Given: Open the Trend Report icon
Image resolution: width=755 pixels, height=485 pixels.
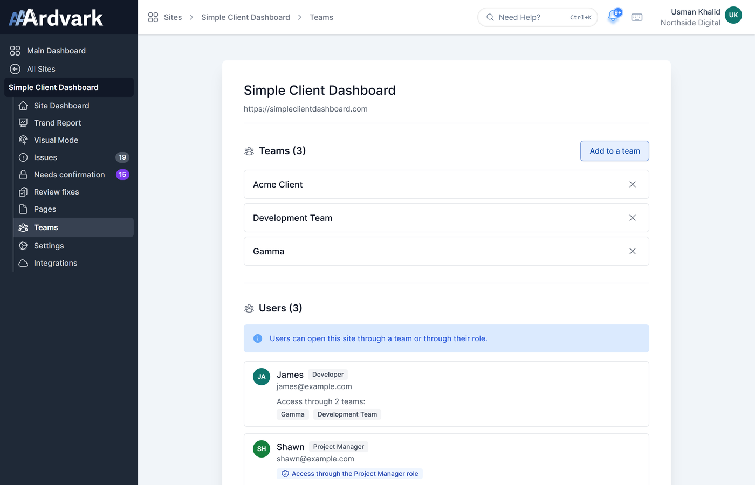Looking at the screenshot, I should 23,123.
